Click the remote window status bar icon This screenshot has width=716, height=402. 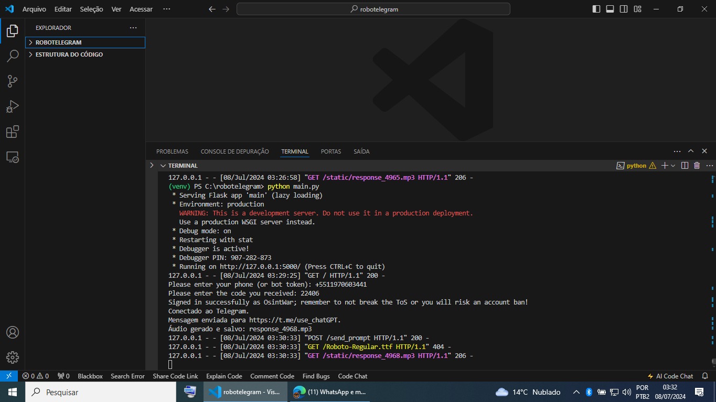click(9, 376)
